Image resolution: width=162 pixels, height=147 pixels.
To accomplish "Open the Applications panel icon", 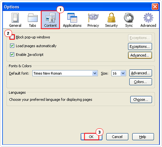I will click(72, 18).
